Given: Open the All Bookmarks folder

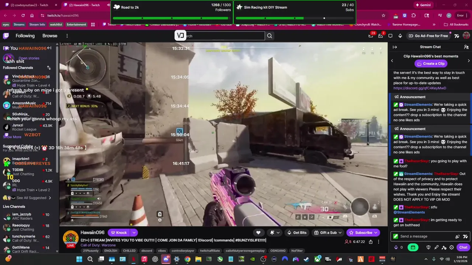Looking at the screenshot, I should 456,25.
